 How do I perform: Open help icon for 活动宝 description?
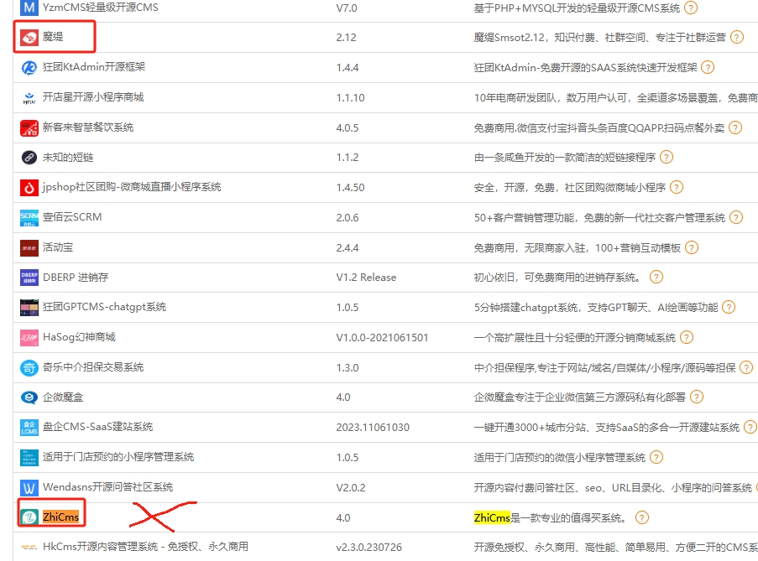692,247
